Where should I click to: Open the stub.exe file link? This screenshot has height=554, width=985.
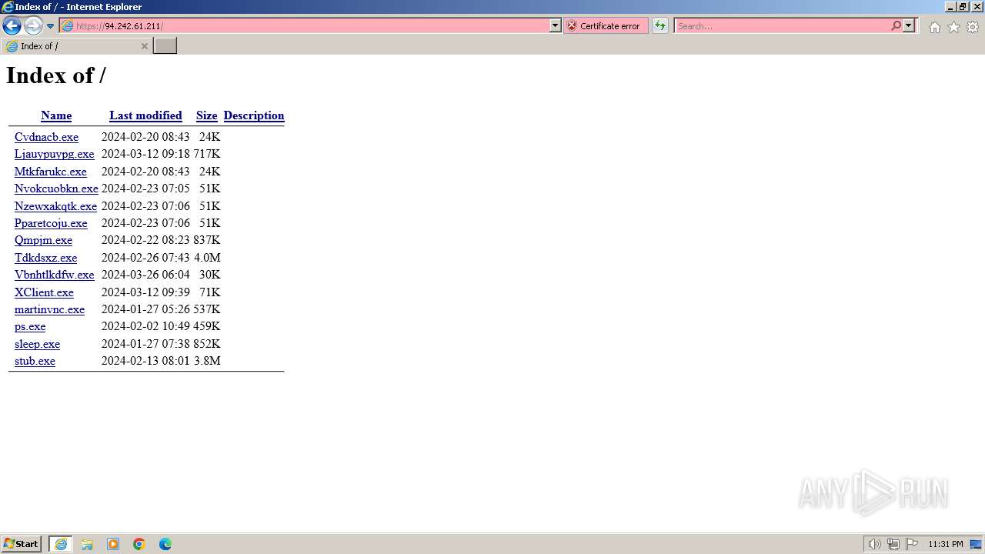pyautogui.click(x=35, y=361)
